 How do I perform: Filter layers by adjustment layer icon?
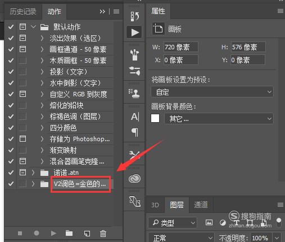[223, 223]
